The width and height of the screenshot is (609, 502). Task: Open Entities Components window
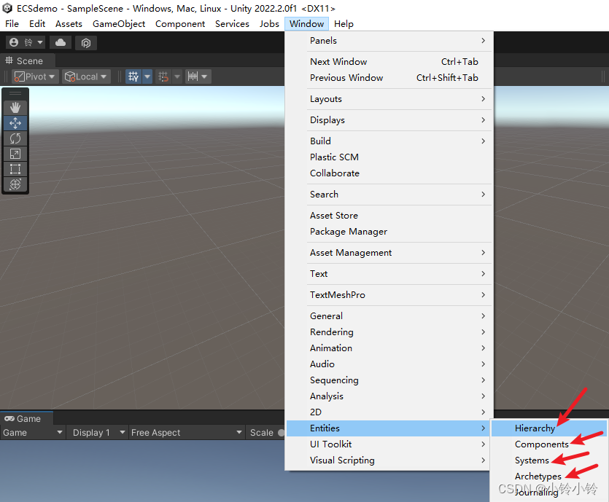(x=548, y=444)
